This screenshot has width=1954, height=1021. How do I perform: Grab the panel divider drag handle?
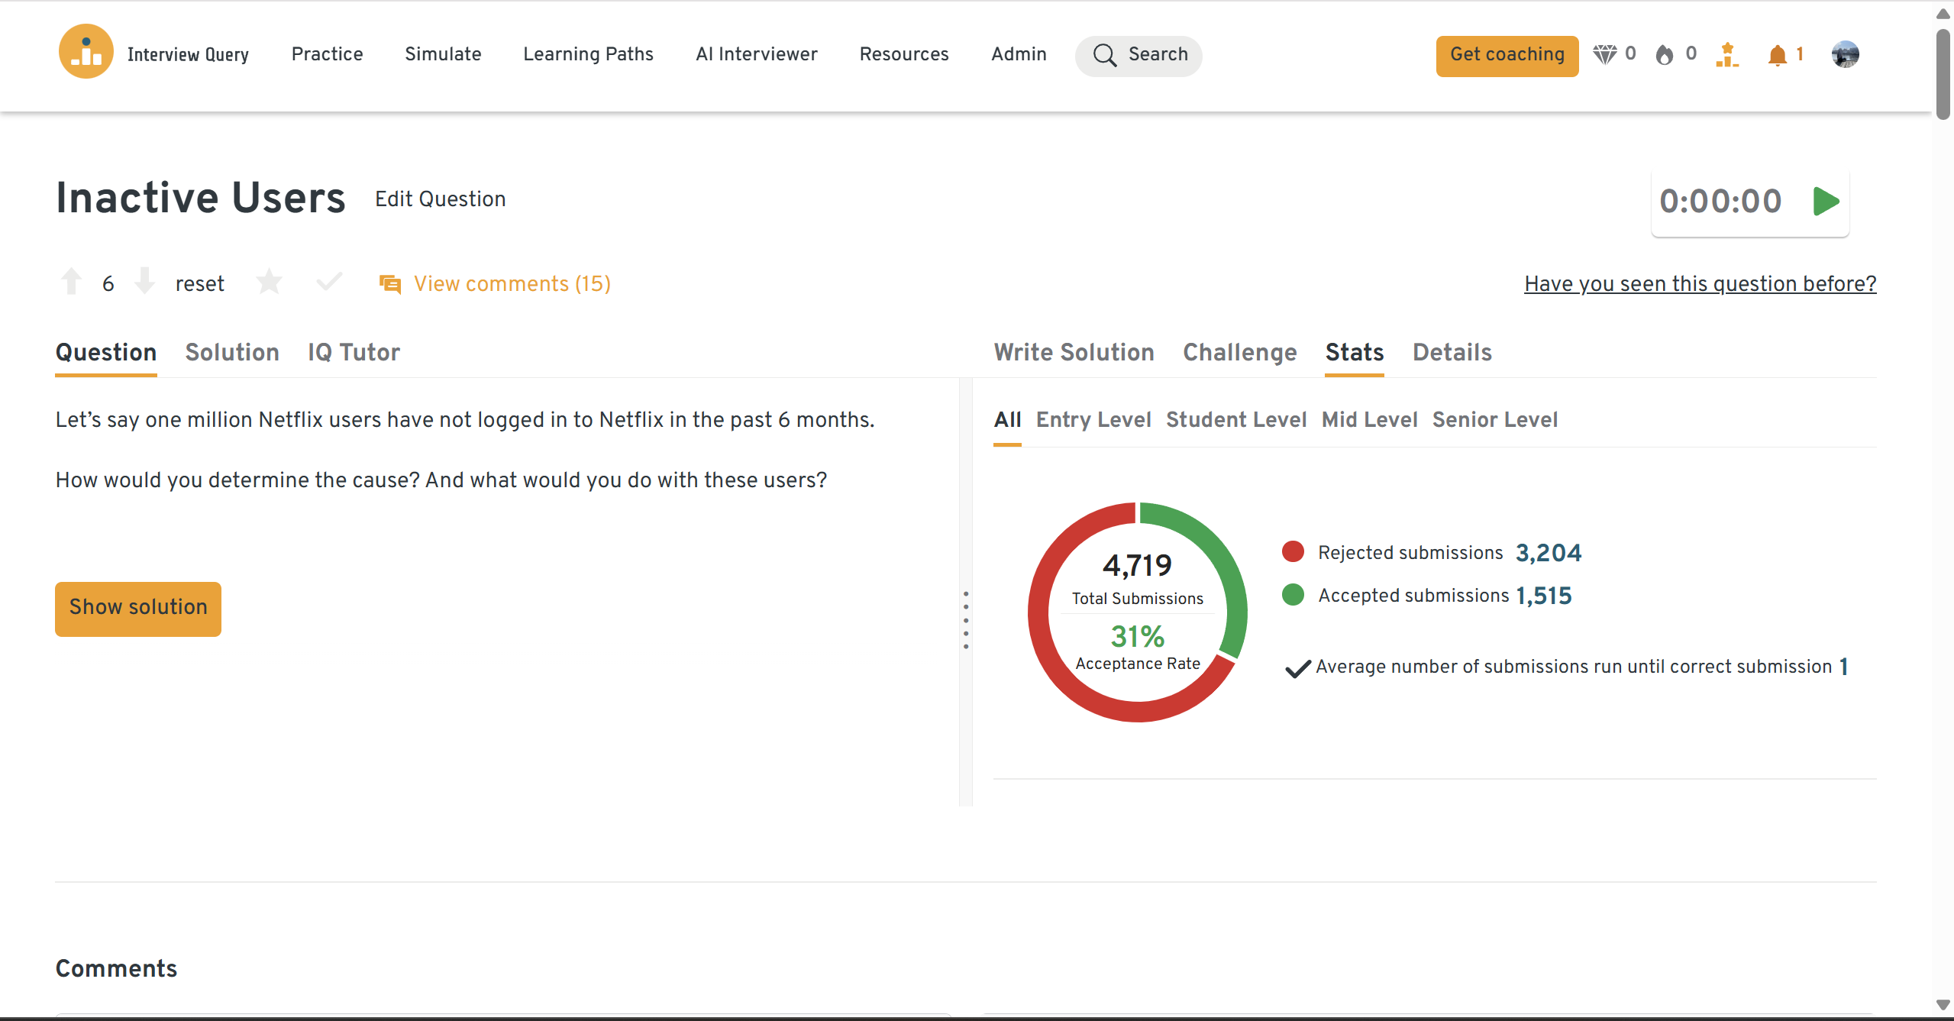[x=966, y=619]
